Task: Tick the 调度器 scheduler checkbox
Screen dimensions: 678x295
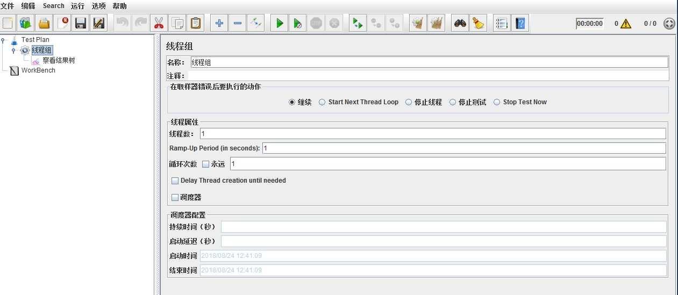Action: tap(175, 198)
